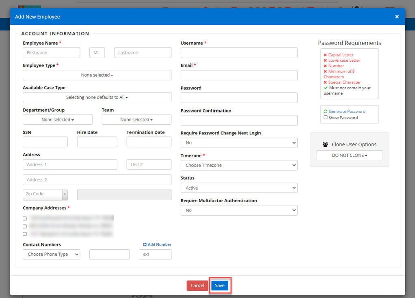The height and width of the screenshot is (298, 415).
Task: Click the ACCOUNT INFORMATION section heading
Action: [55, 34]
